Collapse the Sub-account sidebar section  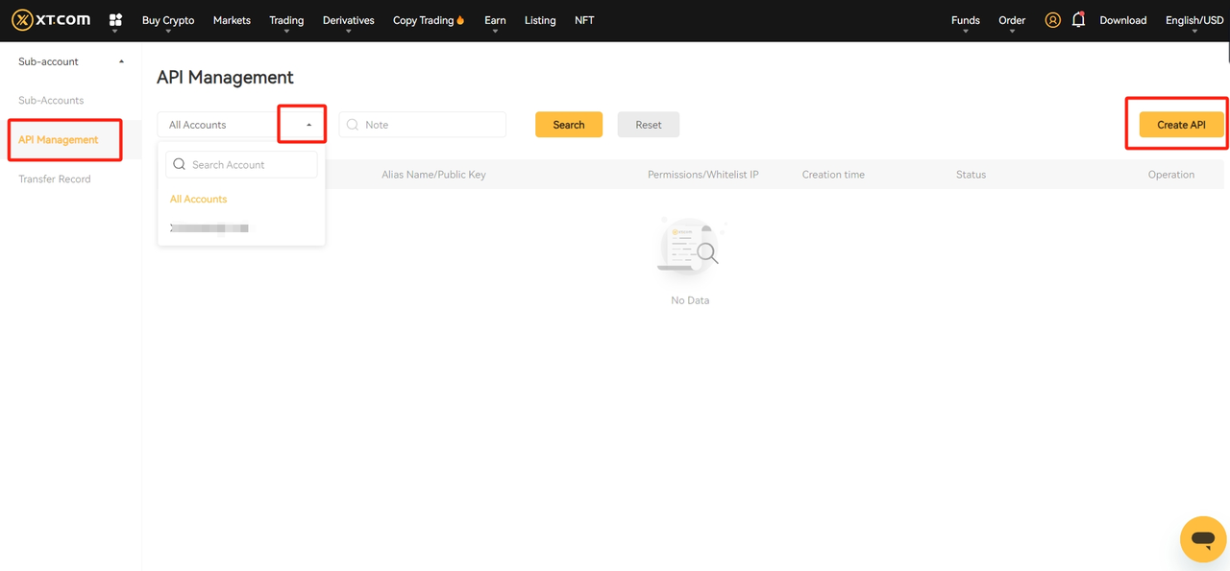coord(121,61)
